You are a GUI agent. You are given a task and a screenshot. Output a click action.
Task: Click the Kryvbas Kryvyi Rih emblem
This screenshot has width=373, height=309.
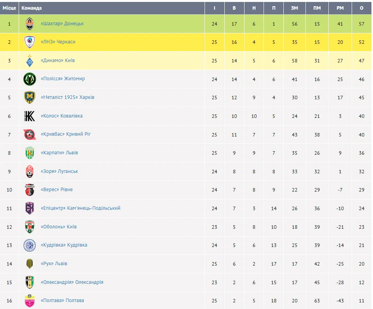30,135
